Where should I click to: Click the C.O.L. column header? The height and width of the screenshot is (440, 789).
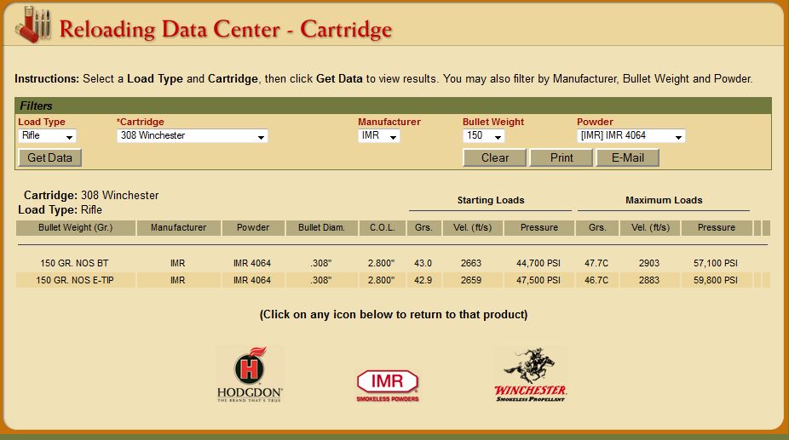(x=383, y=228)
